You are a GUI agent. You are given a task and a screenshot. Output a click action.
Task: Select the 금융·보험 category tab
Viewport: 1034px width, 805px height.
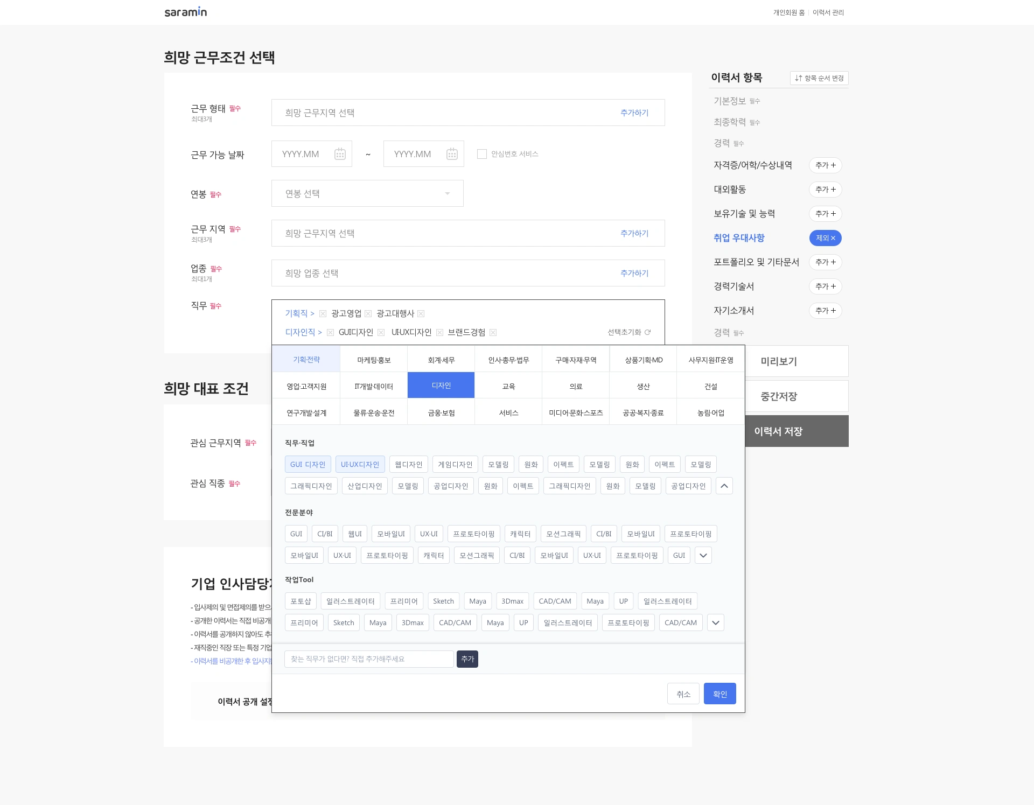[x=441, y=412]
